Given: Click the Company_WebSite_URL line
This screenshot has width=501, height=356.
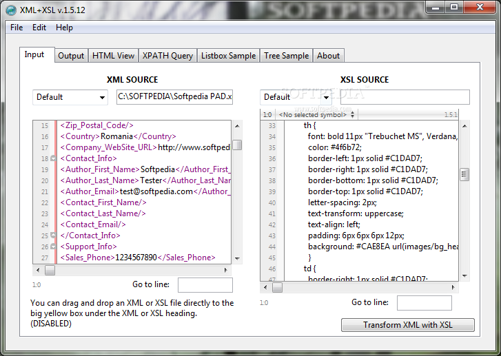Looking at the screenshot, I should 145,147.
